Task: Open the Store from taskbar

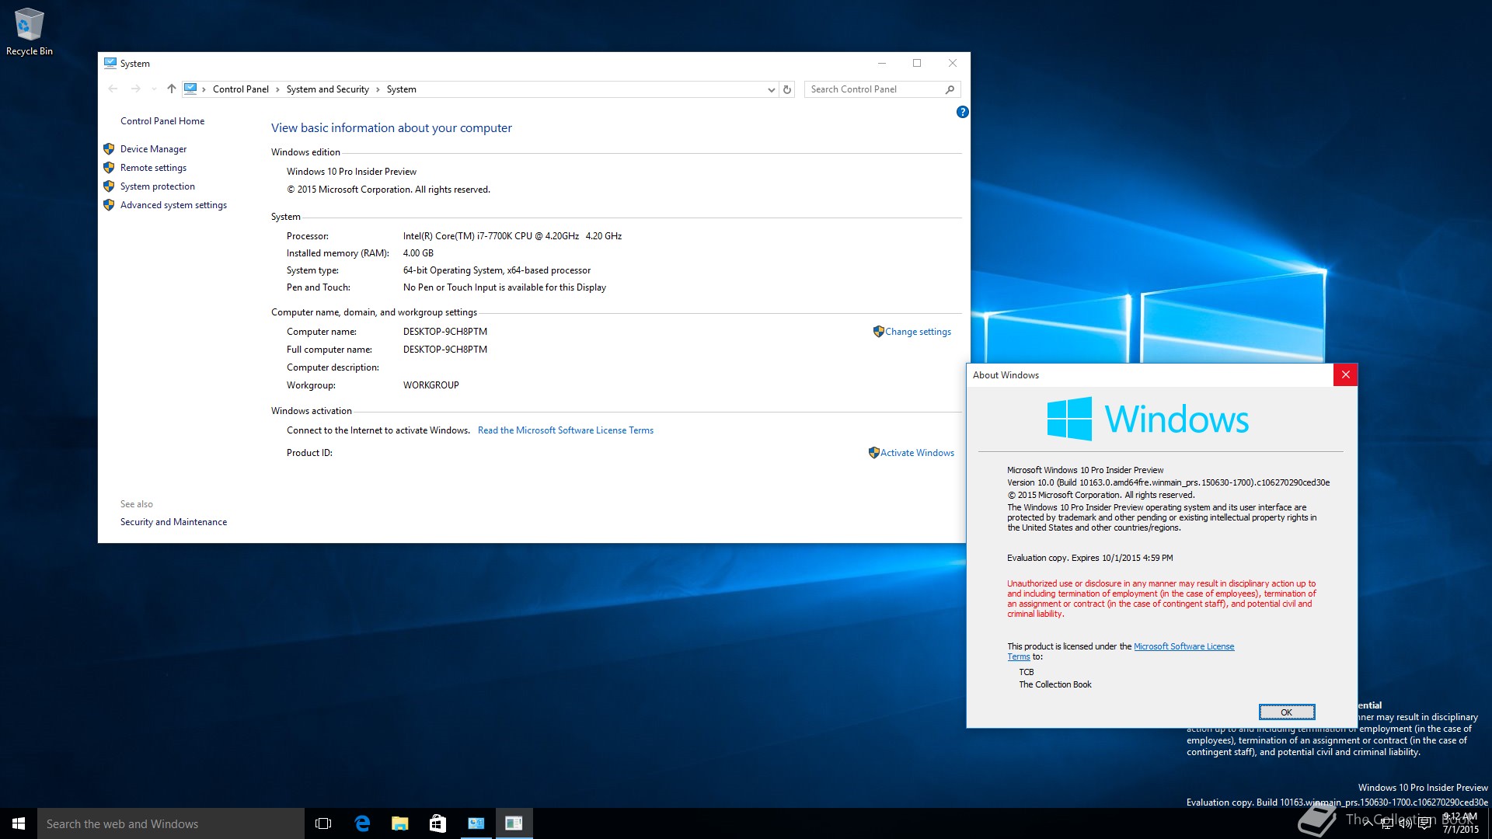Action: 437,823
